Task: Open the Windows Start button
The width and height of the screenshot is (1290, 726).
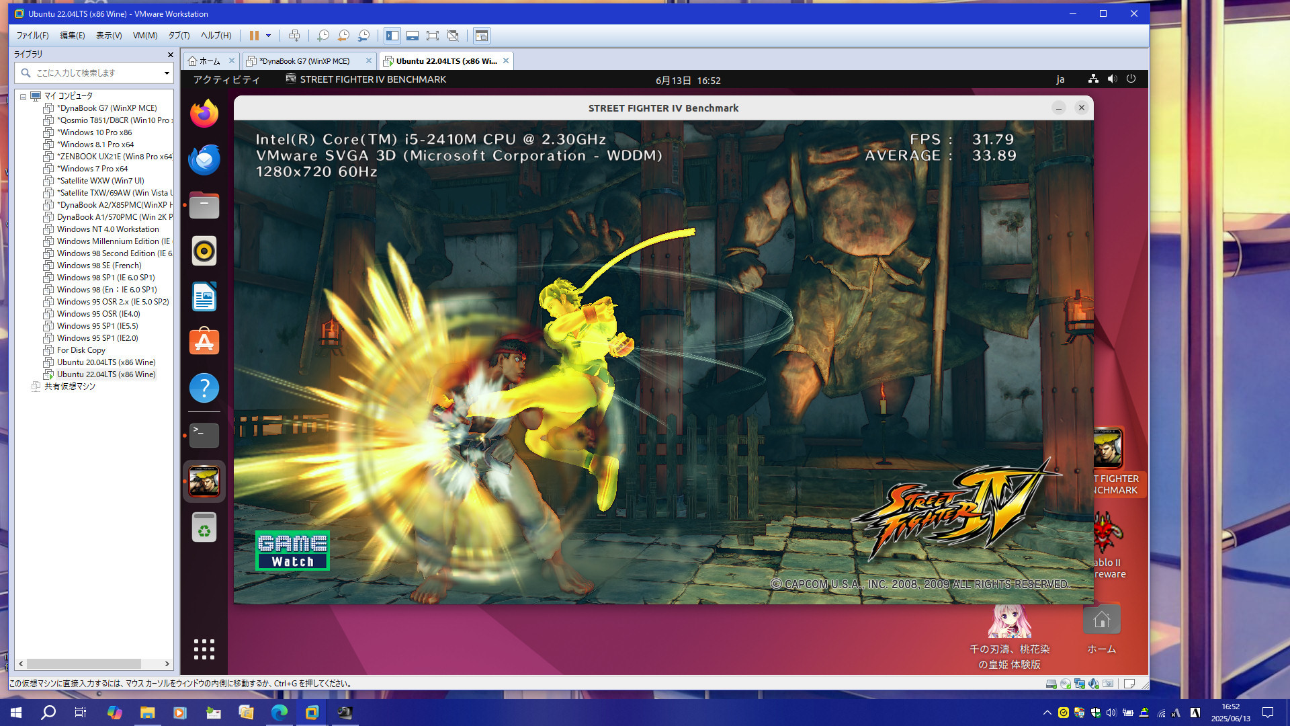Action: point(16,713)
